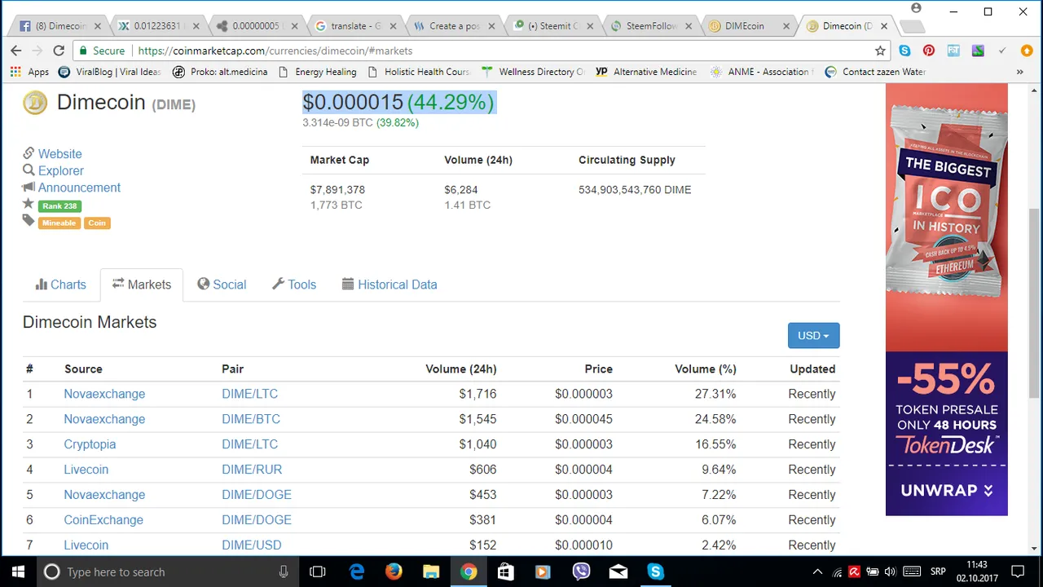Reload the coinmarketcap page
Image resolution: width=1043 pixels, height=587 pixels.
59,51
